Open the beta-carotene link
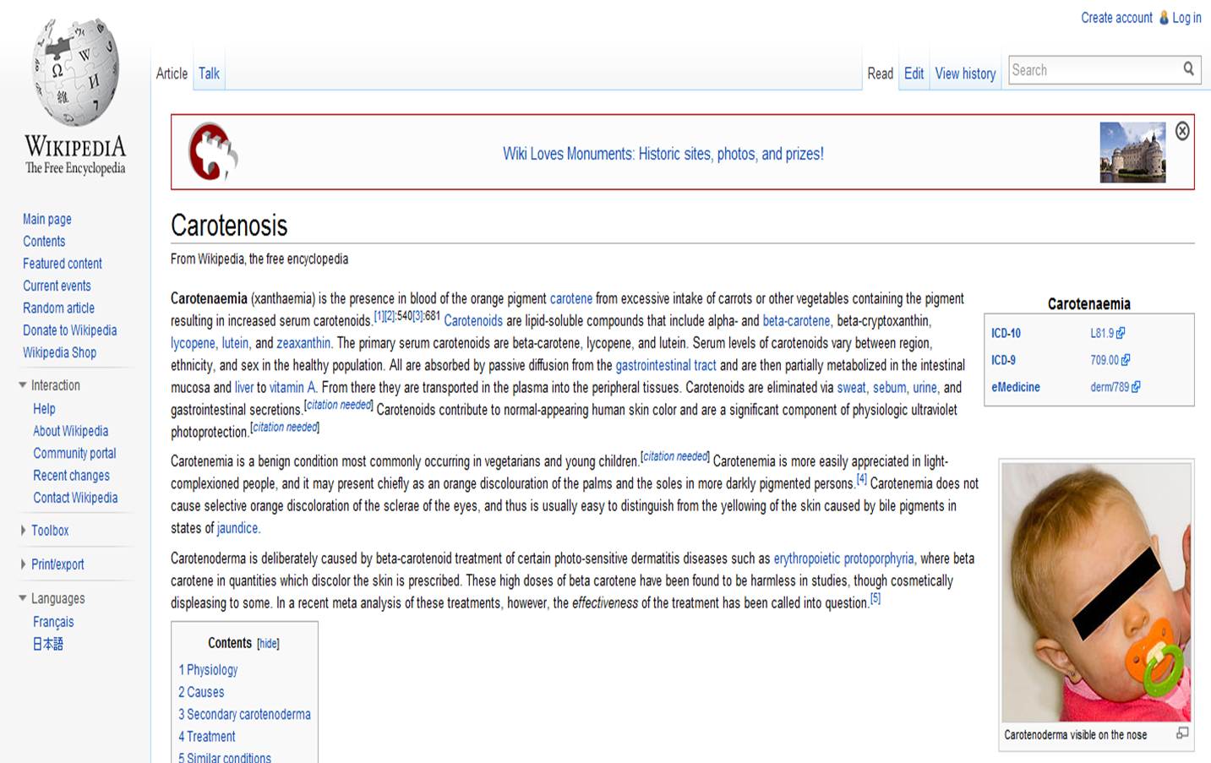Screen dimensions: 1211x763 796,321
